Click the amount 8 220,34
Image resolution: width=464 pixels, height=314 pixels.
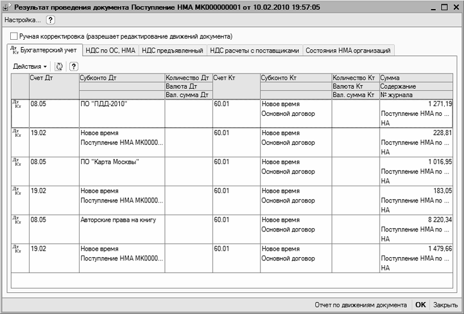(x=440, y=220)
